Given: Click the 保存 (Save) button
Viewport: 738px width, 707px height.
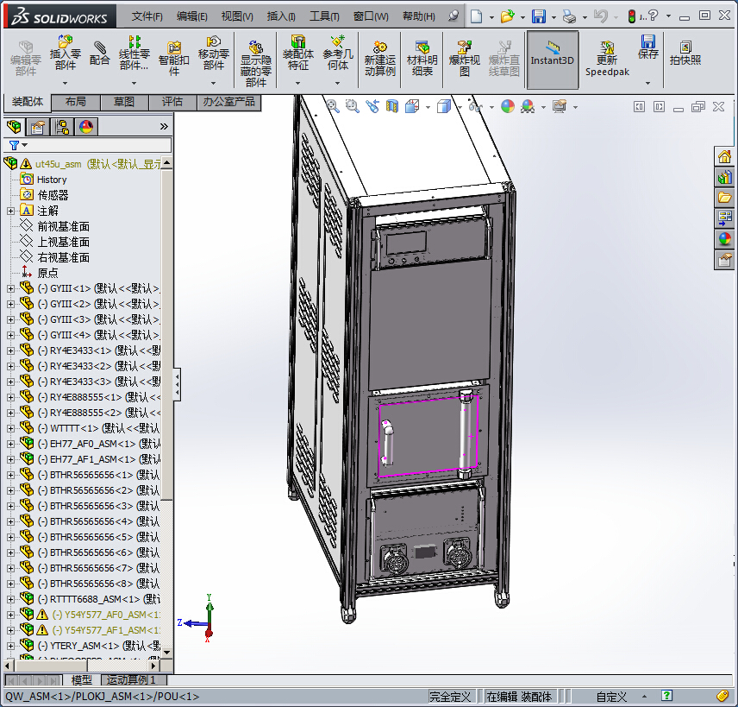Looking at the screenshot, I should (x=648, y=47).
